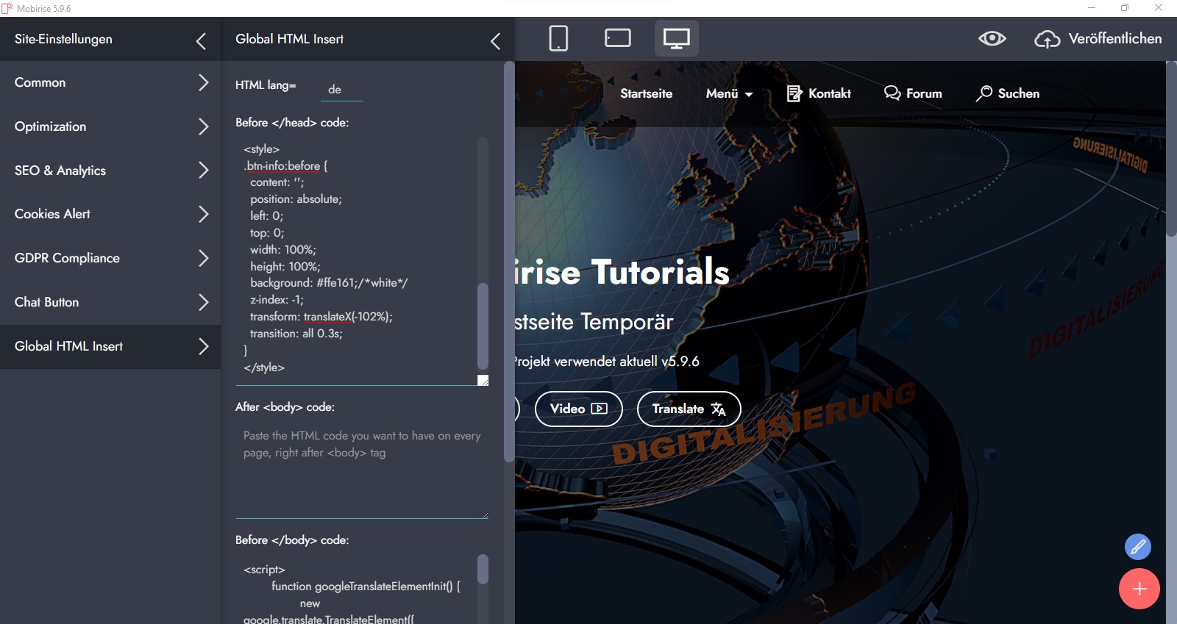
Task: Toggle the preview eye icon
Action: click(x=992, y=38)
